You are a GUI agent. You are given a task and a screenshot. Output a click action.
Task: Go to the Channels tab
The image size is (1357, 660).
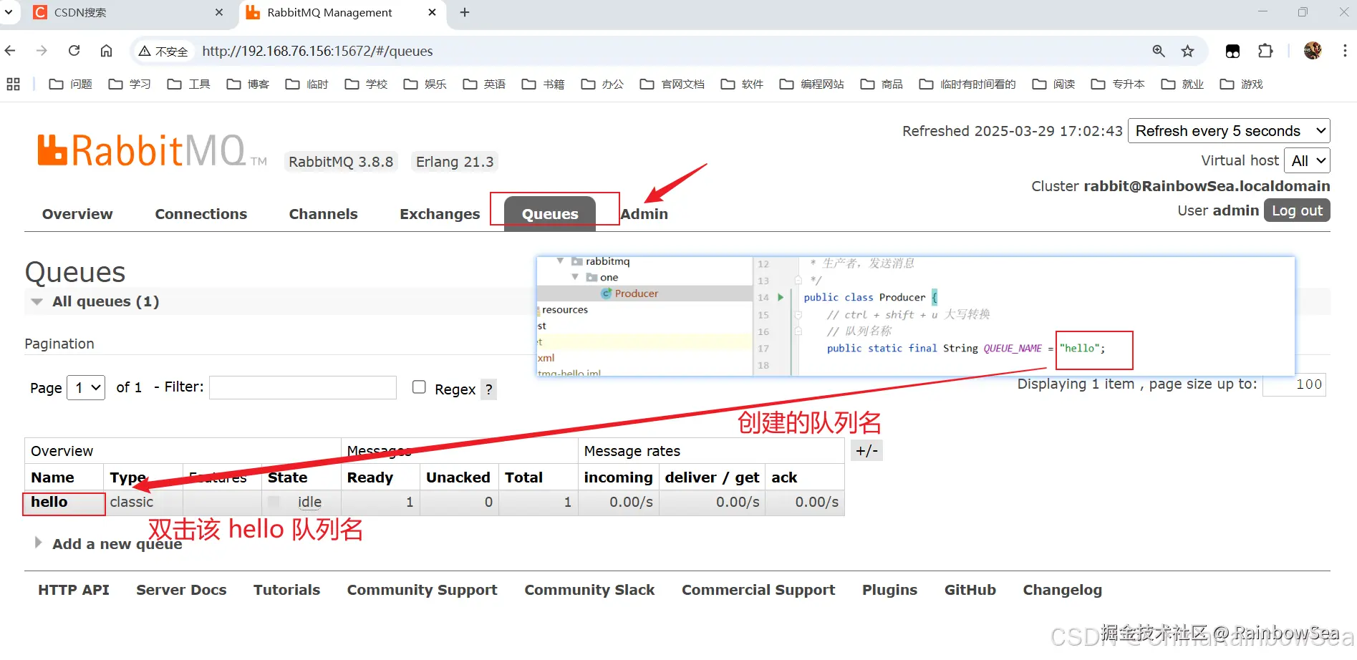coord(323,214)
